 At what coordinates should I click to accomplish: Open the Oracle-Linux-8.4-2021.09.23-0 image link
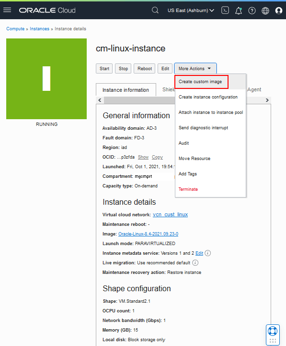(x=149, y=234)
